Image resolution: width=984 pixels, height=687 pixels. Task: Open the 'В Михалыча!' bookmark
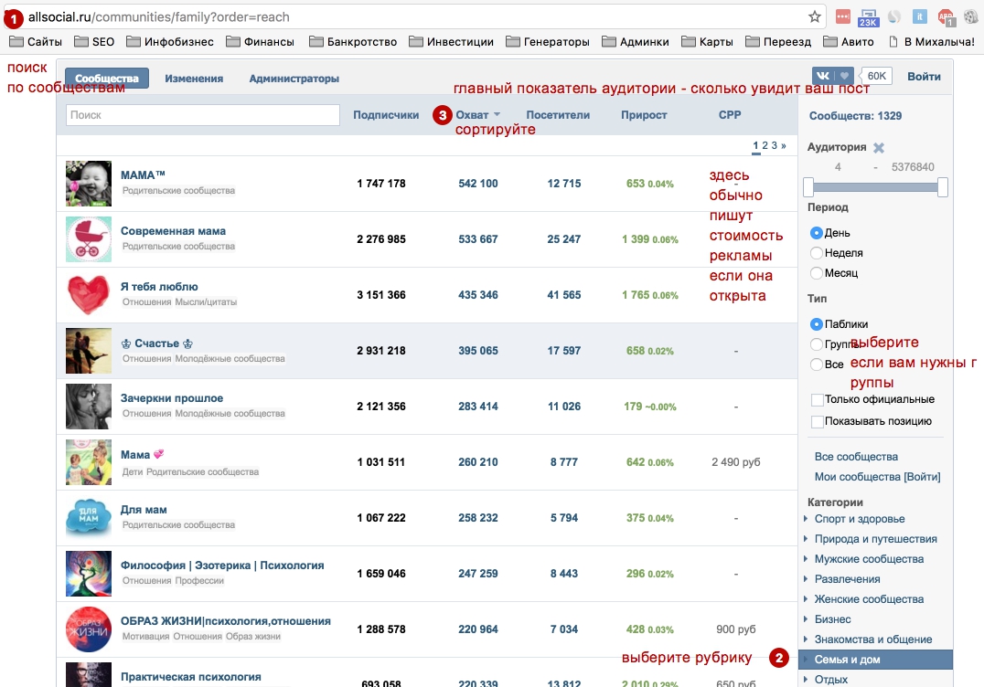click(x=931, y=42)
